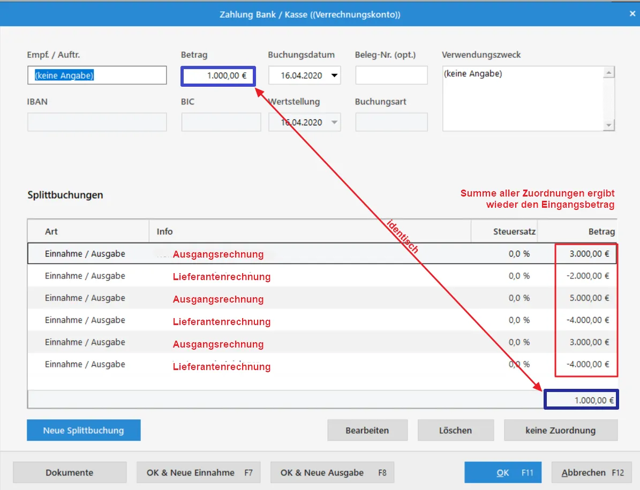This screenshot has width=640, height=490.
Task: Focus the Betrag amount field
Action: click(219, 76)
